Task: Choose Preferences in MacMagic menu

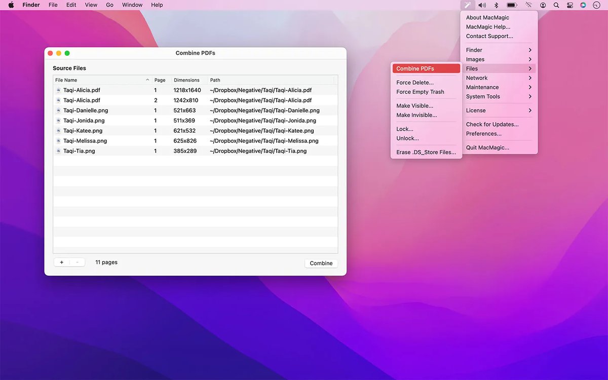Action: pyautogui.click(x=483, y=134)
